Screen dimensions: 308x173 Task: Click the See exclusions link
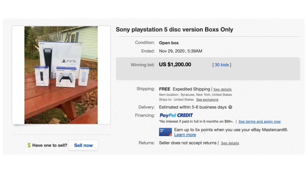tap(207, 100)
